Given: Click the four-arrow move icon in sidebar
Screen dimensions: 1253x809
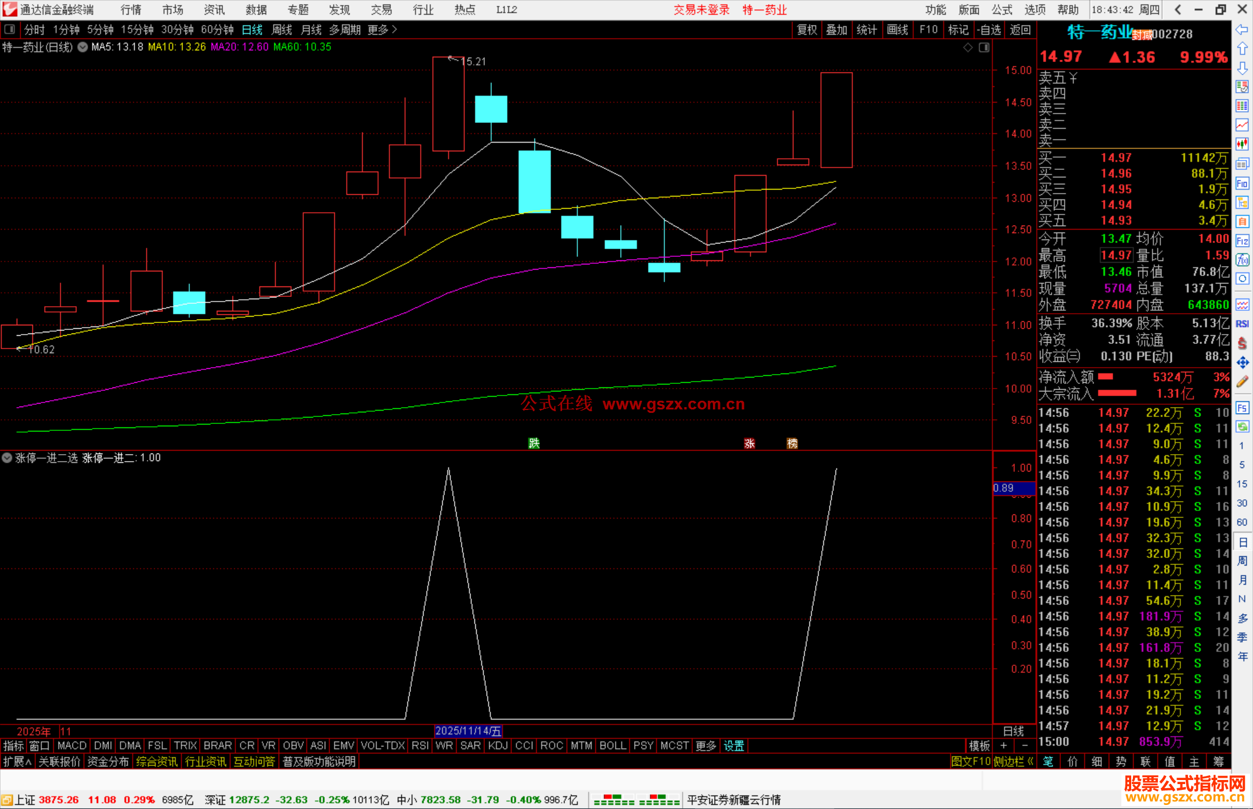Looking at the screenshot, I should pos(1242,362).
